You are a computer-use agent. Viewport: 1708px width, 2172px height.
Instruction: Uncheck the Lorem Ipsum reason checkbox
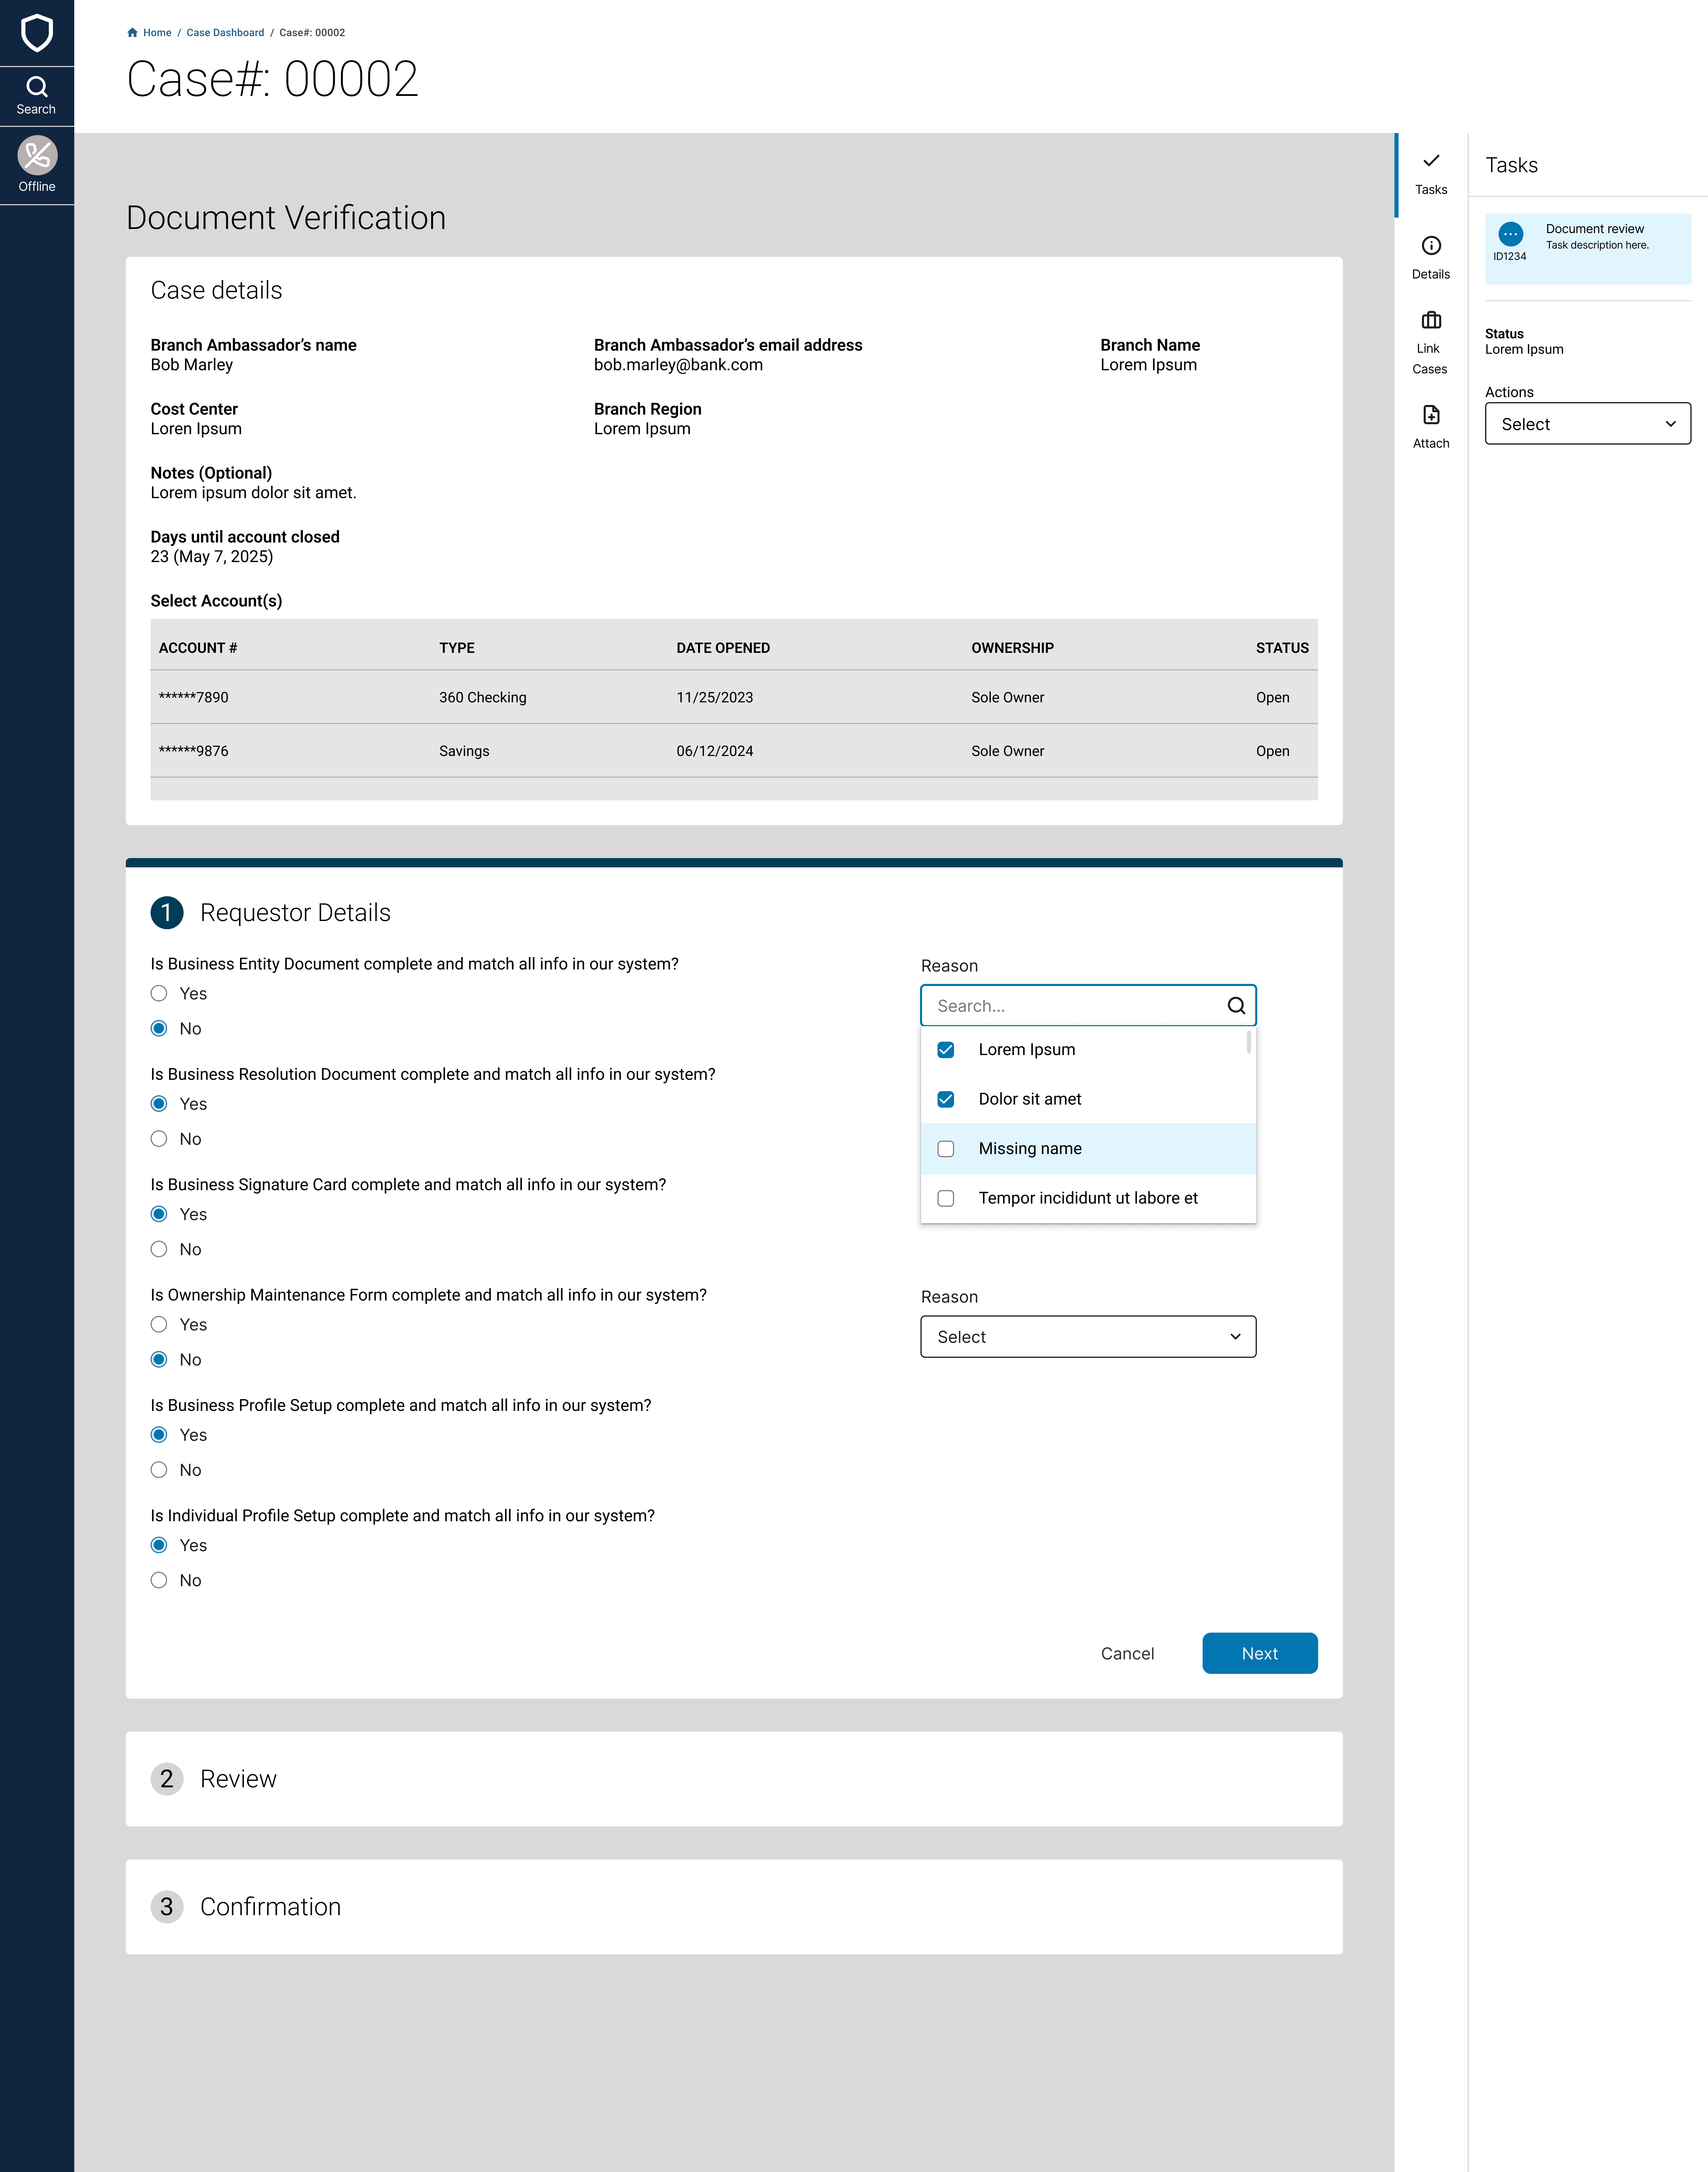pyautogui.click(x=946, y=1050)
